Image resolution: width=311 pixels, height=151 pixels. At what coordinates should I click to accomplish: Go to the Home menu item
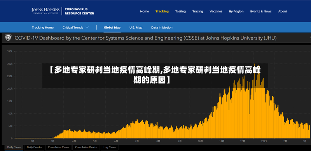(x=144, y=11)
